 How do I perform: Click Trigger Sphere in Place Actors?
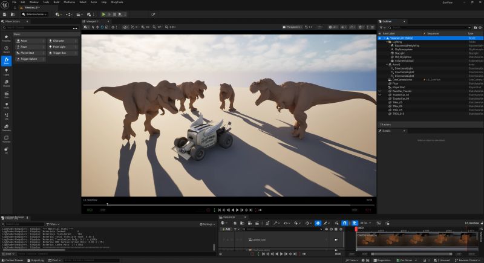coord(31,59)
